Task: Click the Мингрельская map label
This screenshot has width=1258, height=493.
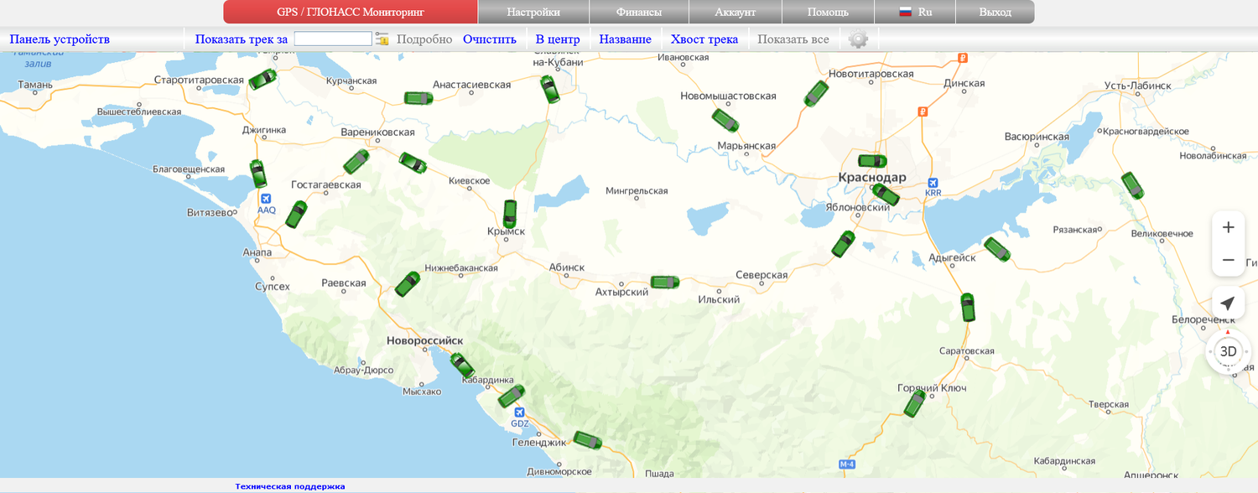Action: tap(637, 191)
